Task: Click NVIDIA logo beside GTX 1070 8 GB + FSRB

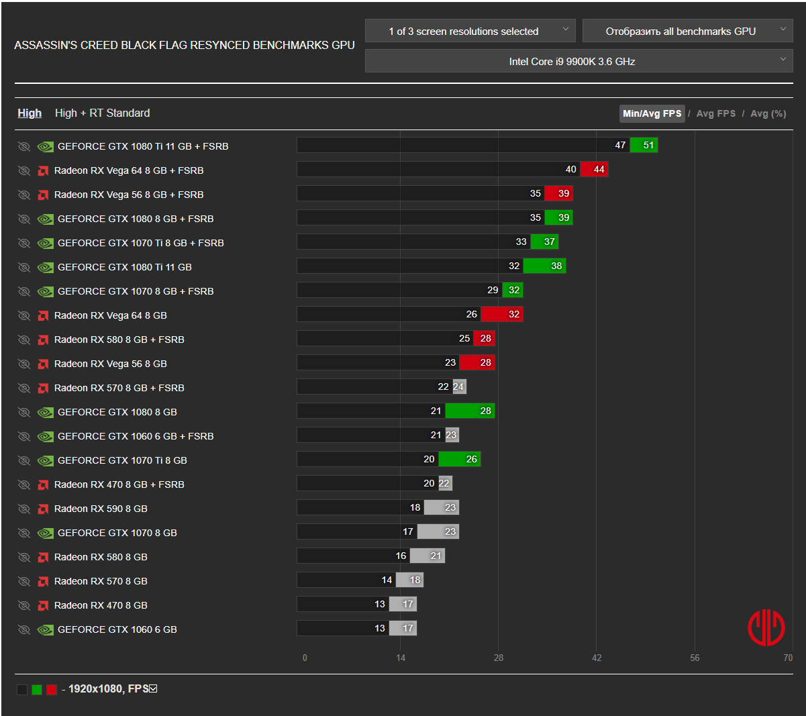Action: coord(45,291)
